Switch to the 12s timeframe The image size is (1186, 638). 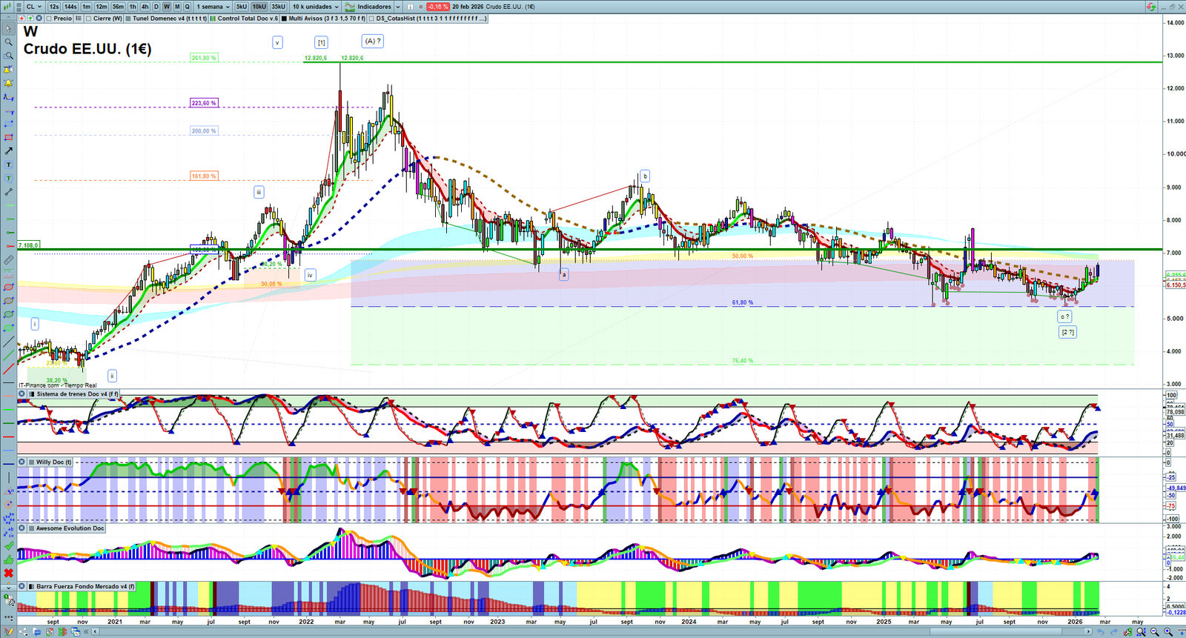(x=53, y=7)
